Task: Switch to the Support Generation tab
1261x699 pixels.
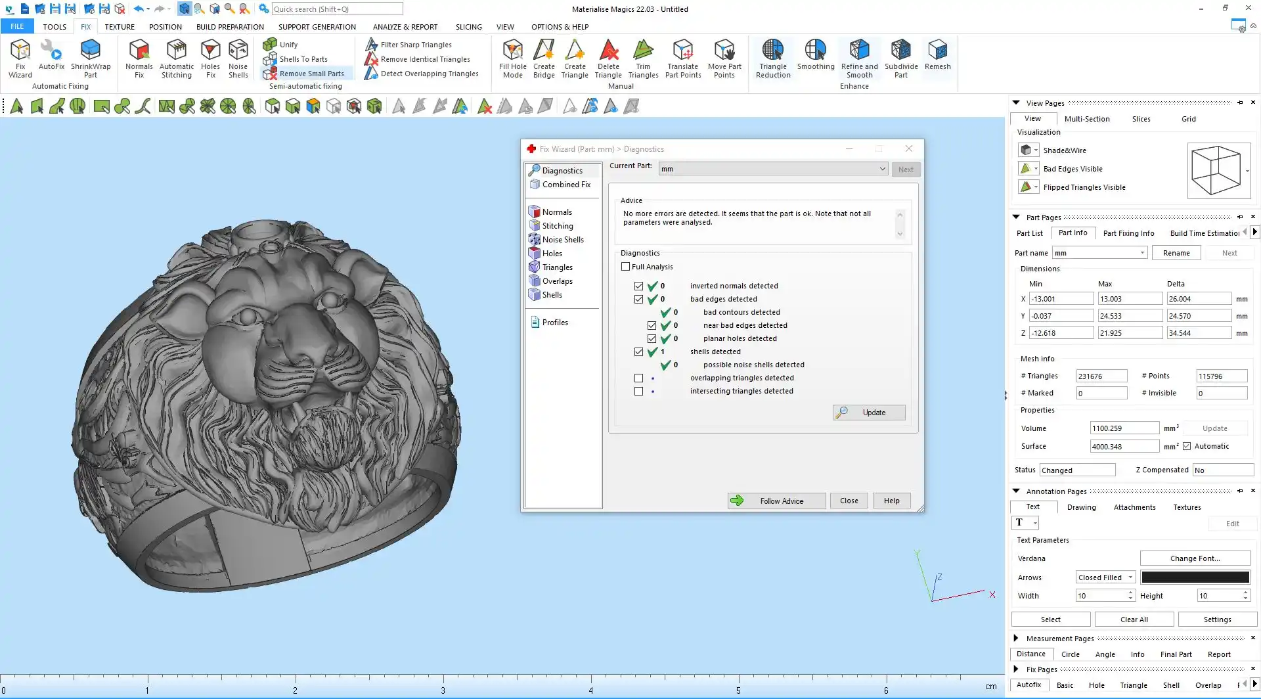Action: click(x=317, y=27)
